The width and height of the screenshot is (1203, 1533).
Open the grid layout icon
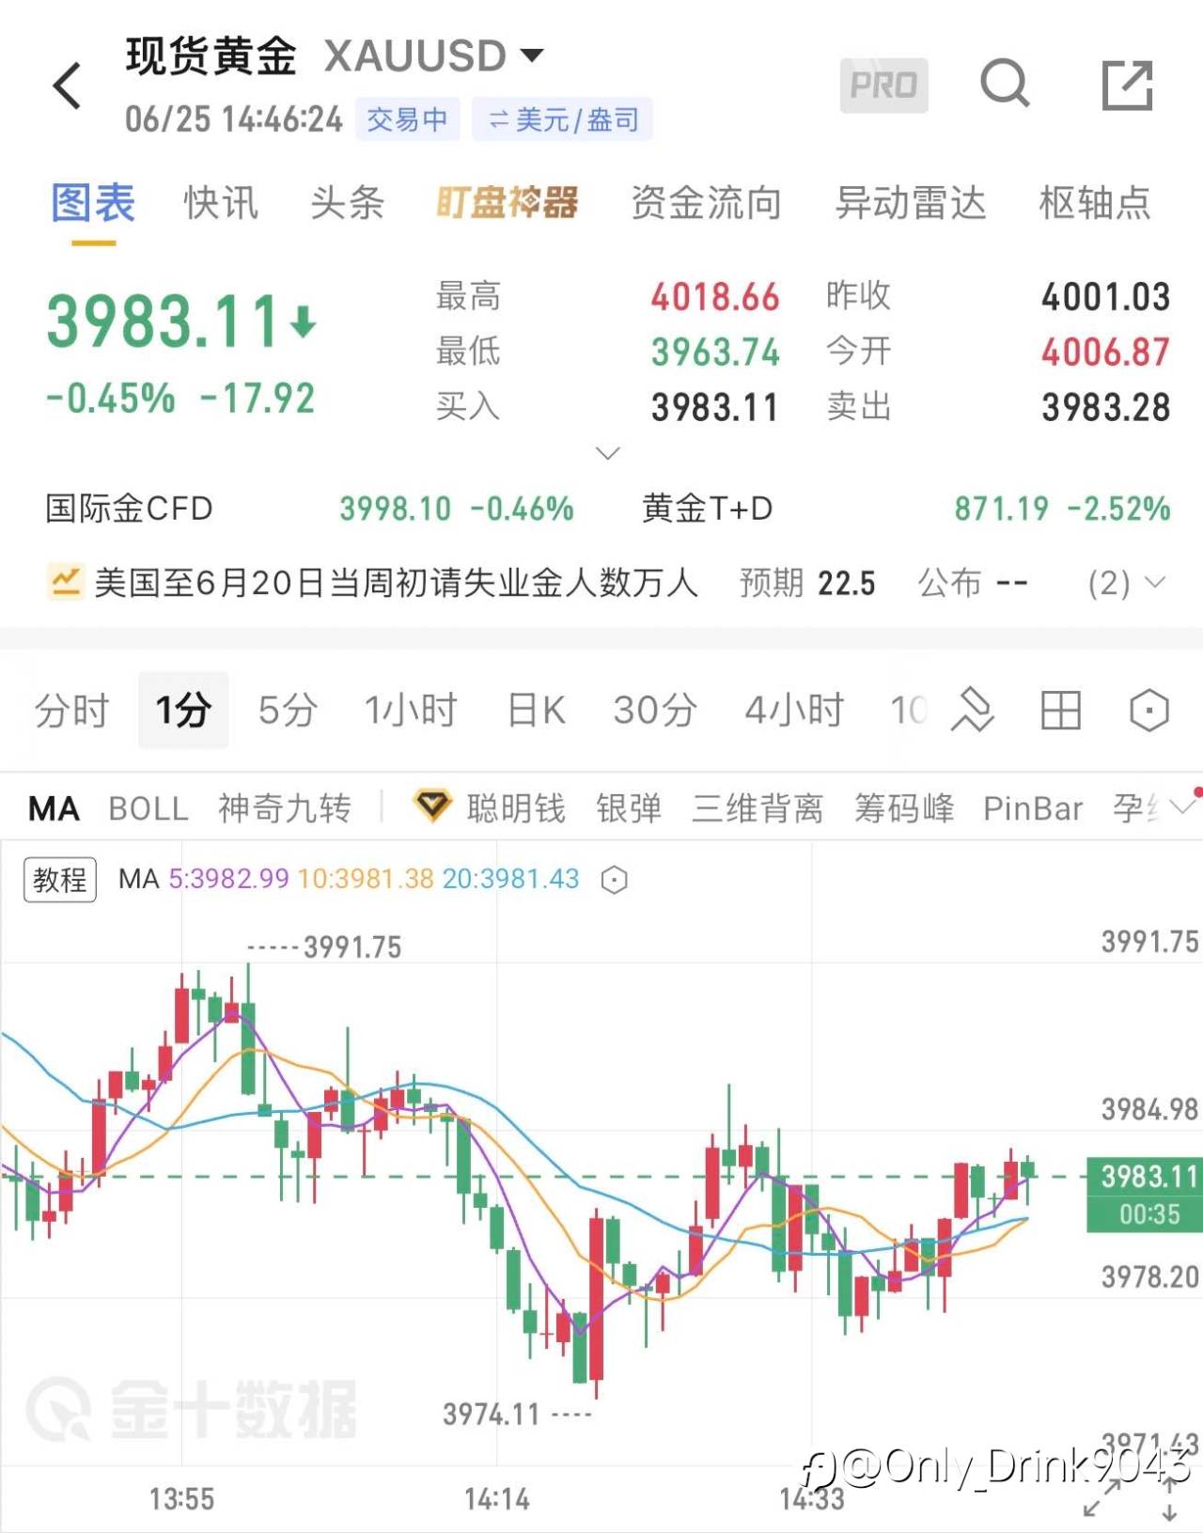(1061, 710)
